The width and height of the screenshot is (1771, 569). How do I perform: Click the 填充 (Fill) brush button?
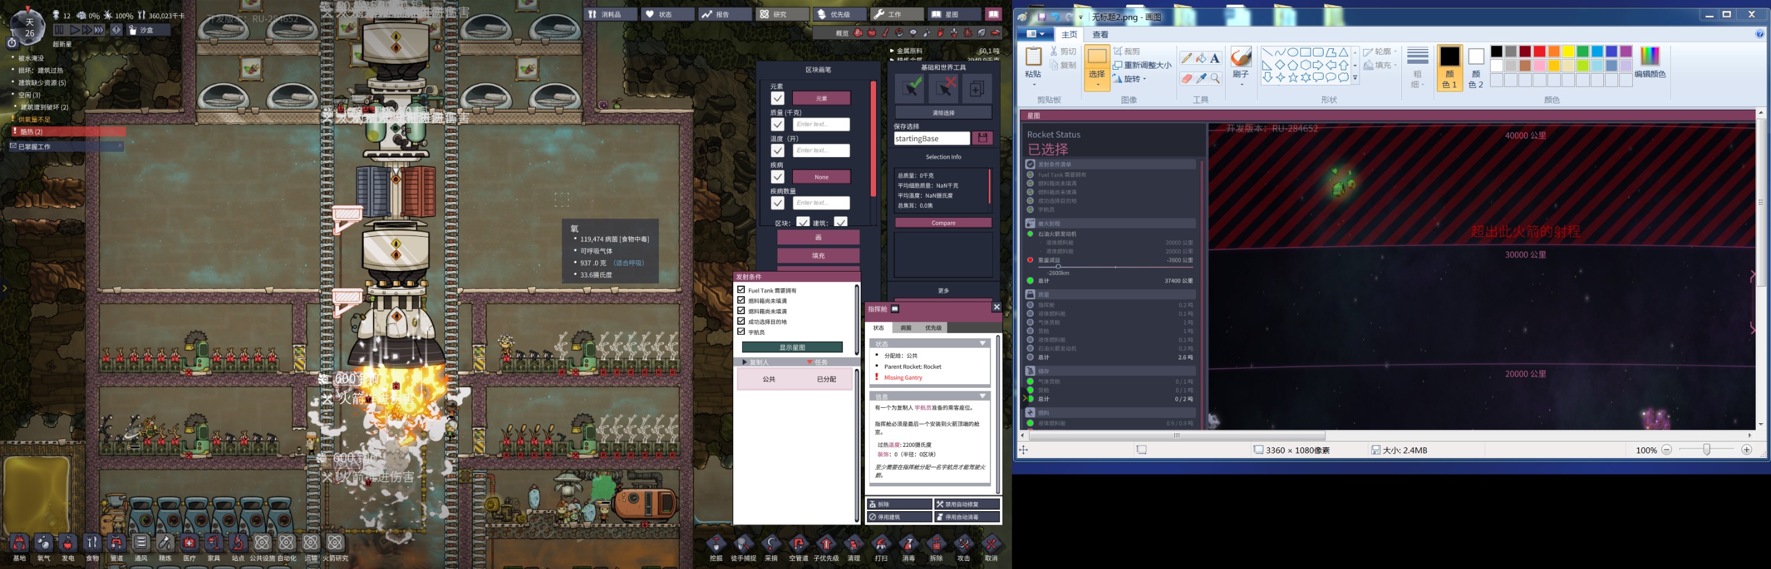click(818, 255)
